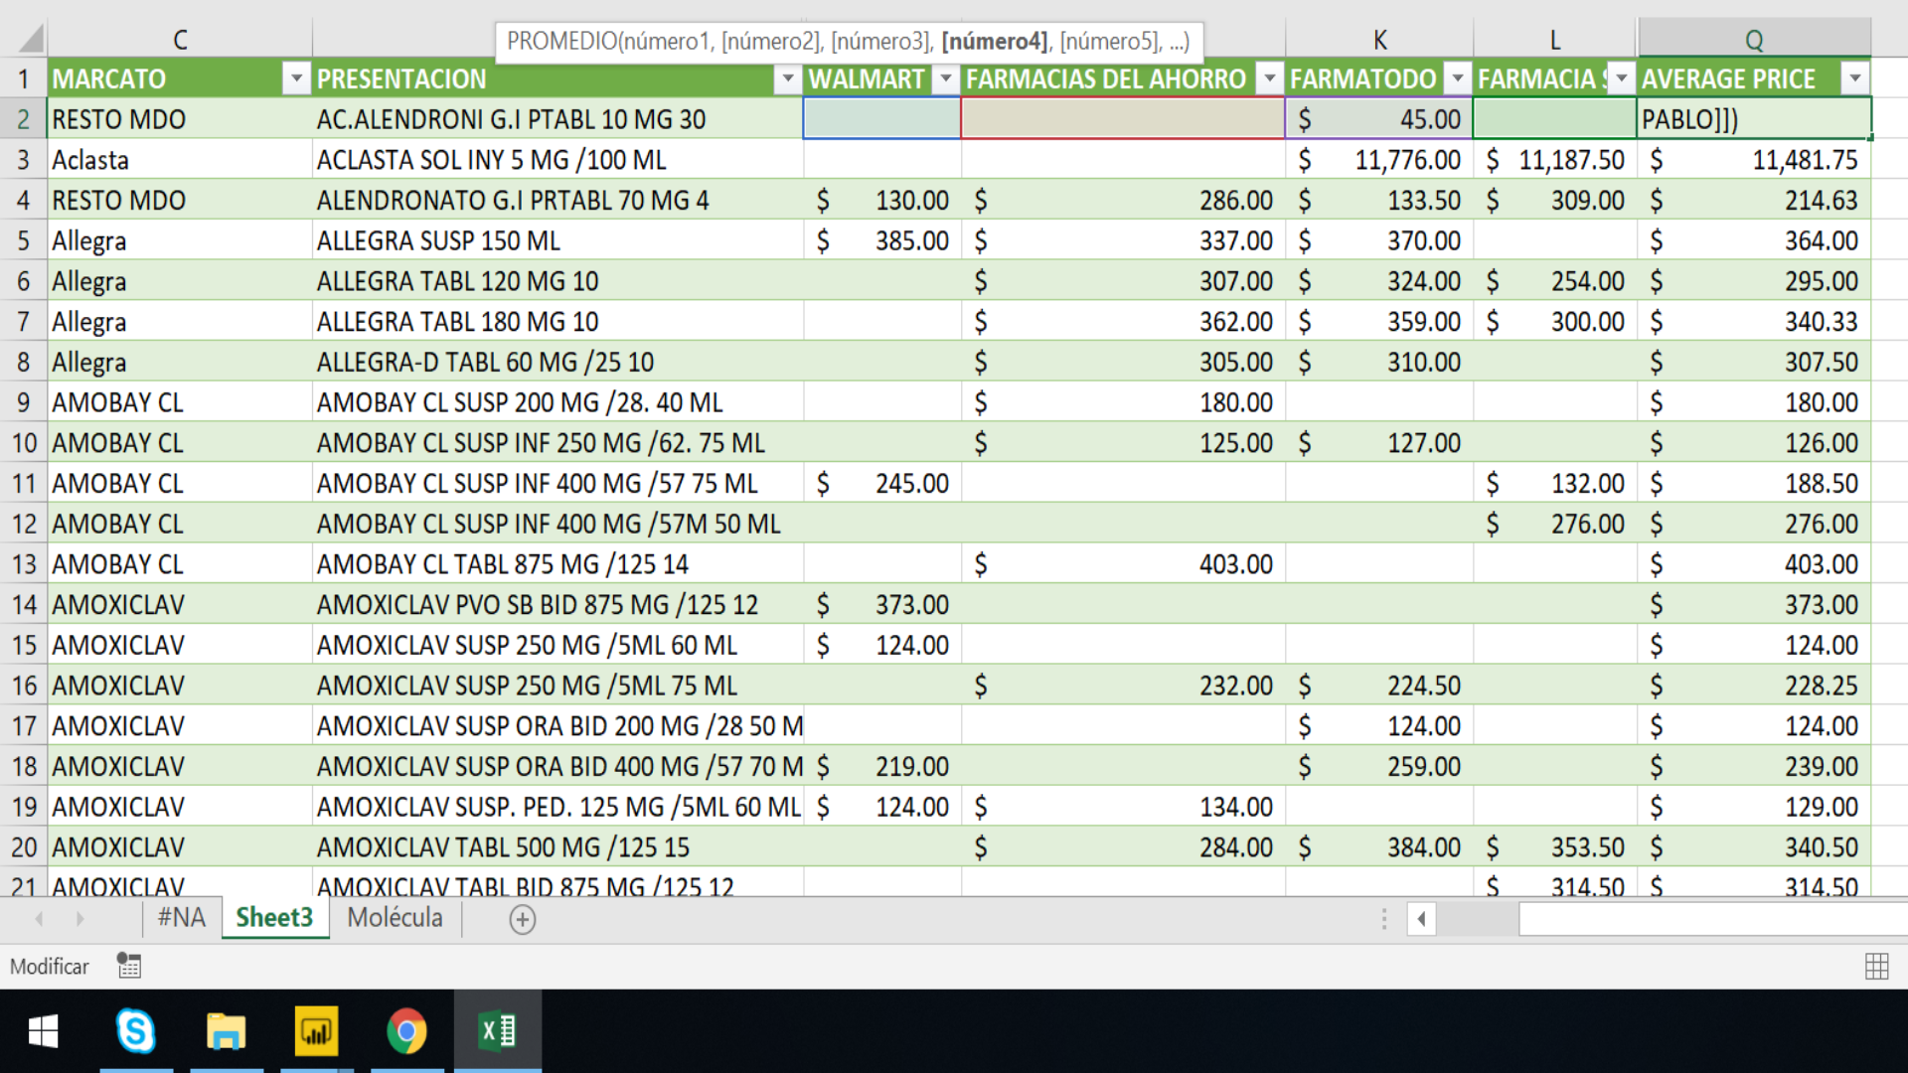Select the 385.00 Walmart price cell
1908x1073 pixels.
click(x=881, y=240)
